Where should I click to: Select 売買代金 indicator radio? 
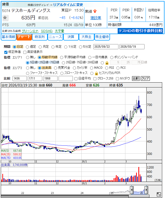coord(56,68)
